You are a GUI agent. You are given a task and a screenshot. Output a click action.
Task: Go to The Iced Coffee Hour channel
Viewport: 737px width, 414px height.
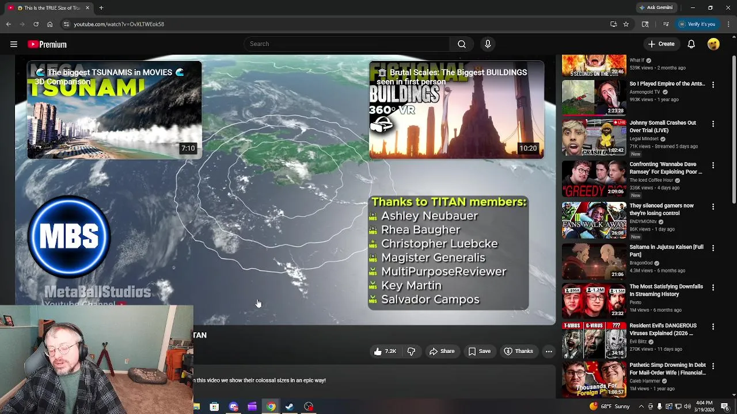tap(651, 181)
